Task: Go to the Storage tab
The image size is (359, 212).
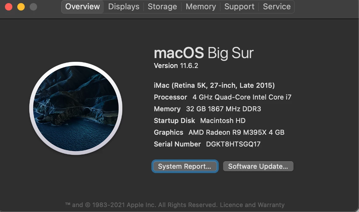Action: click(162, 6)
